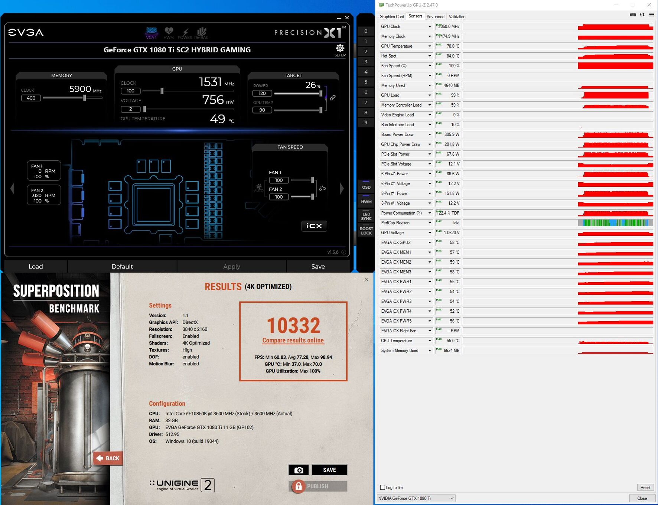The width and height of the screenshot is (658, 505).
Task: Click Reset in GPU-Z
Action: tap(645, 488)
